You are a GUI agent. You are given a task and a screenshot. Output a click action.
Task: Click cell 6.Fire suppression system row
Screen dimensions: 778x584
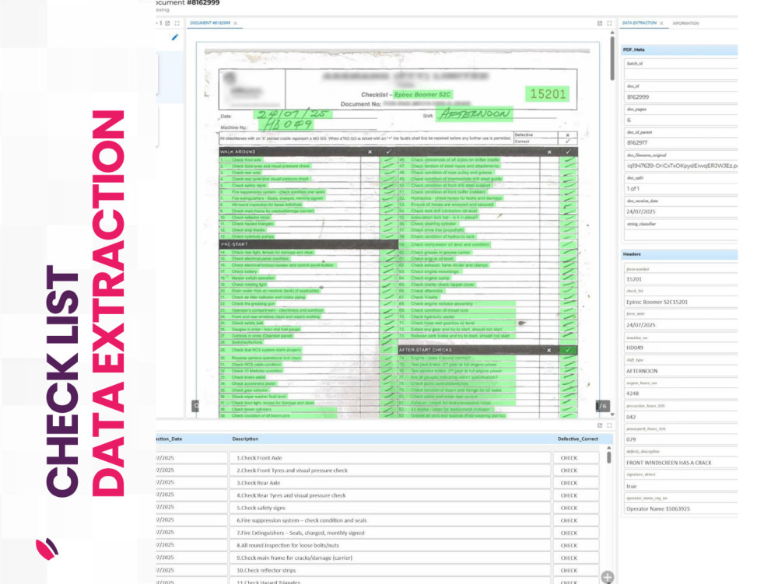click(x=390, y=520)
